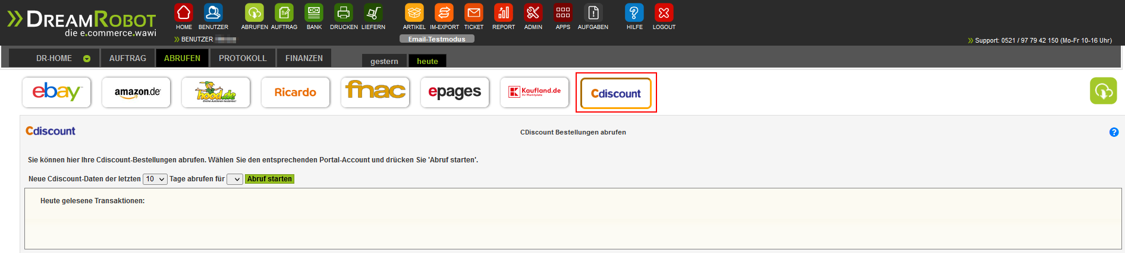The height and width of the screenshot is (253, 1125).
Task: Click the Support phone number text
Action: click(x=1043, y=40)
